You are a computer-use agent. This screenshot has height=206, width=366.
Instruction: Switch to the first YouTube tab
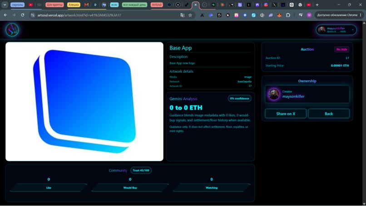coord(30,5)
